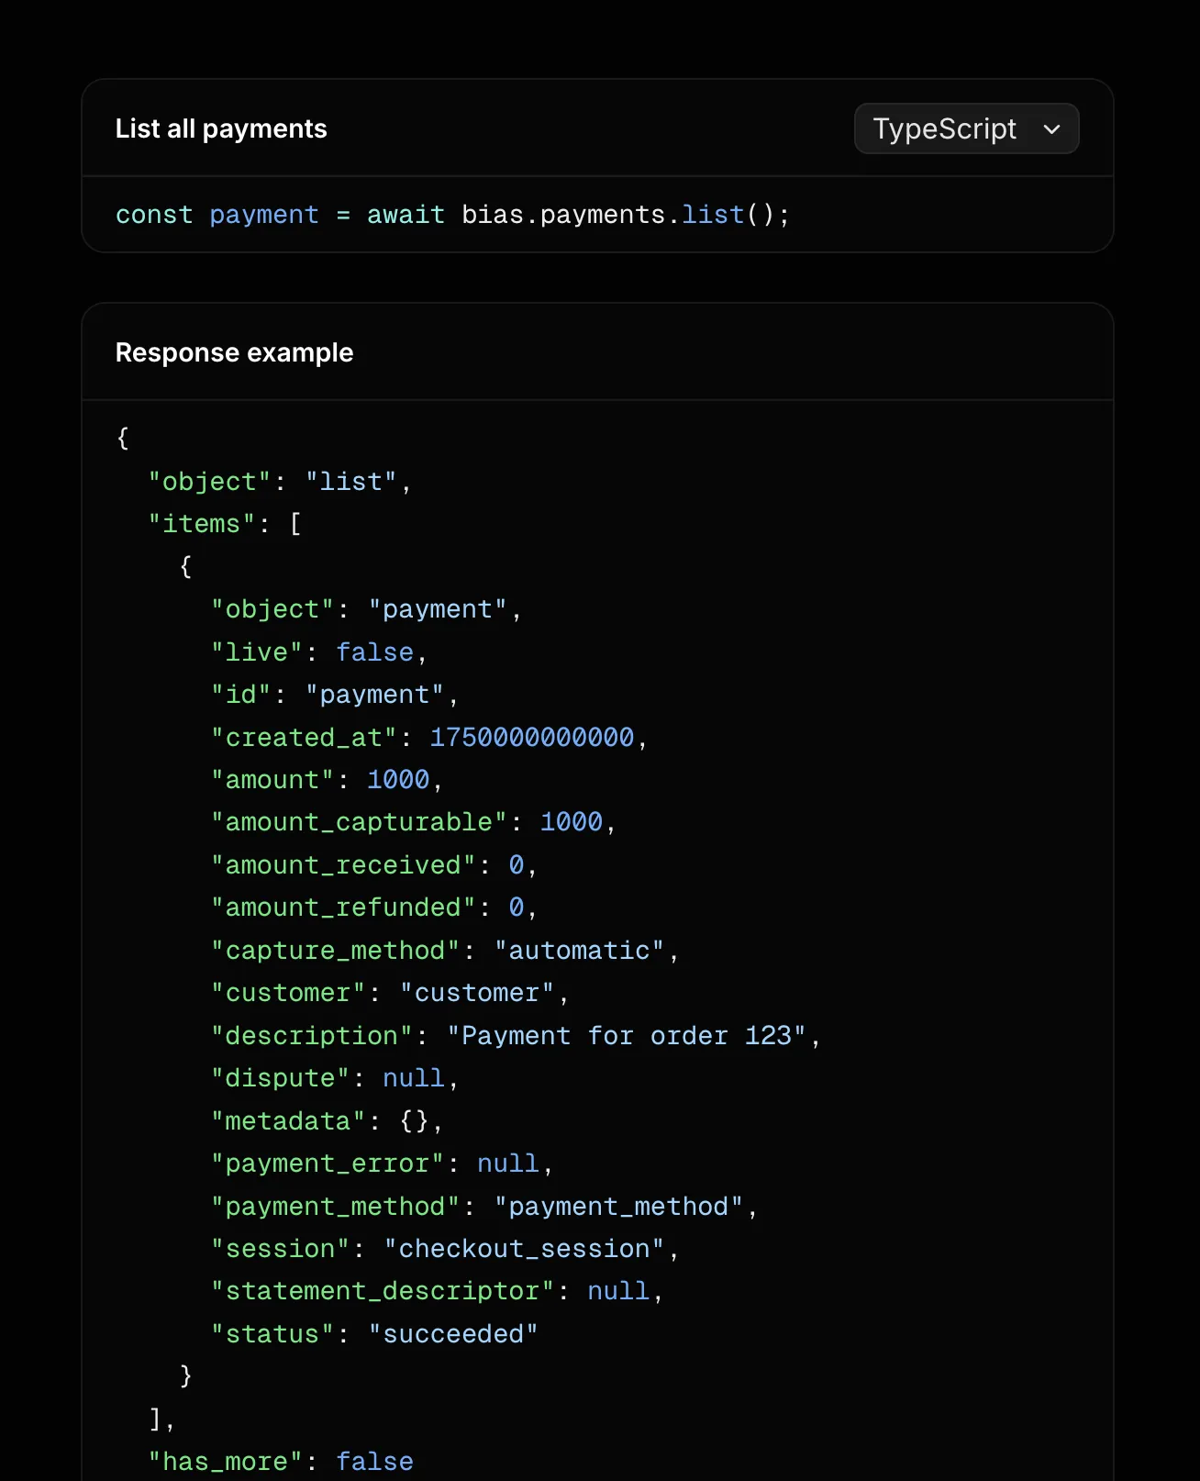Click the '"statement_descriptor": null,' line
The width and height of the screenshot is (1200, 1481).
[x=438, y=1291]
